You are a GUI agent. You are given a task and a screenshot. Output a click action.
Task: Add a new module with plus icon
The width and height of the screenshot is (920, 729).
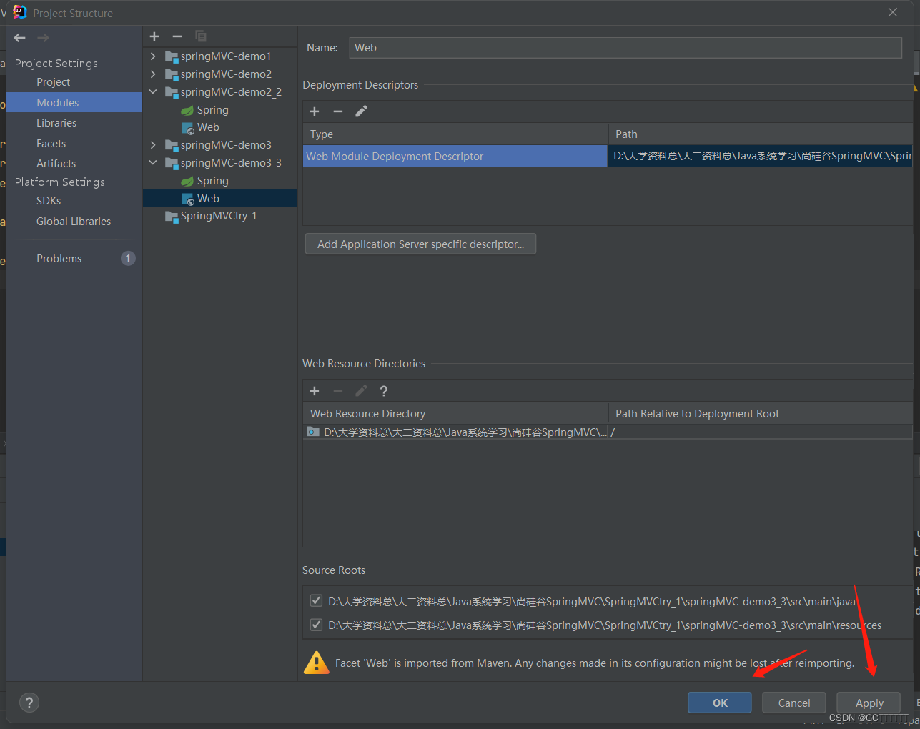[154, 36]
